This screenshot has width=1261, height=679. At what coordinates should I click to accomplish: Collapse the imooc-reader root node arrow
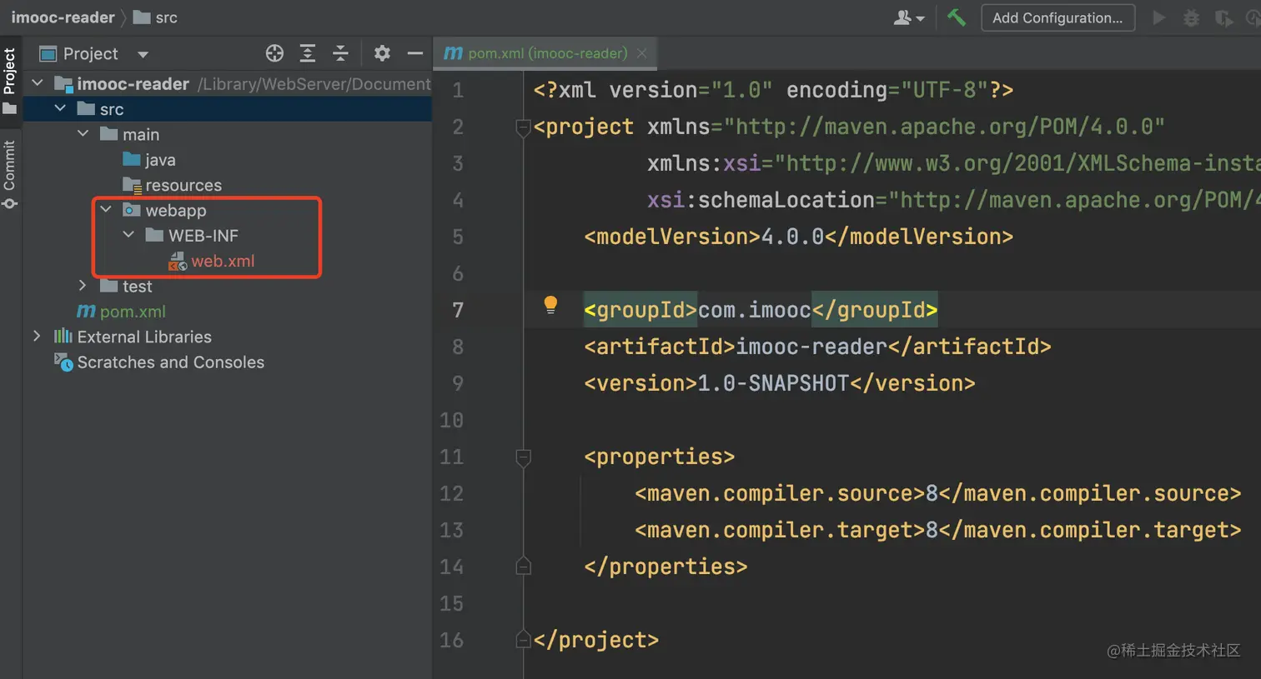point(38,83)
